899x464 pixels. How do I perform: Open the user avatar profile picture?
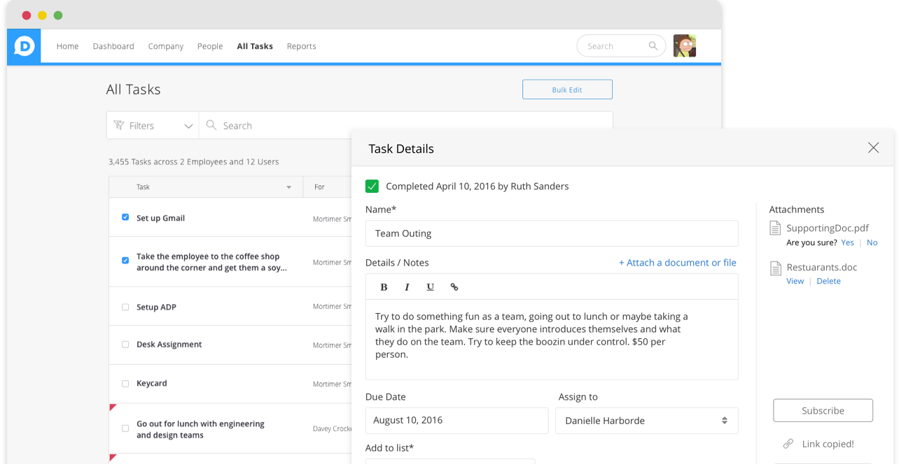point(684,46)
